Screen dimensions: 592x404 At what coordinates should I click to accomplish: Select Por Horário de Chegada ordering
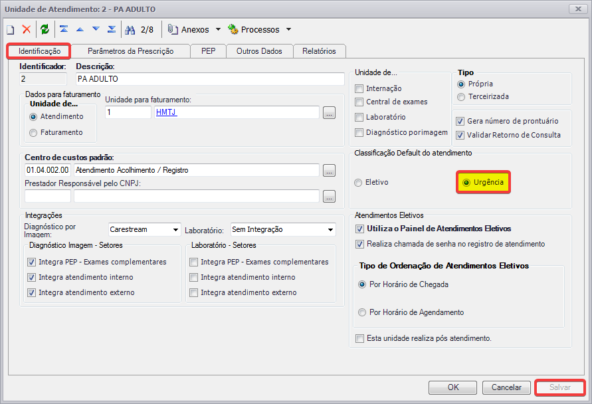tap(362, 284)
